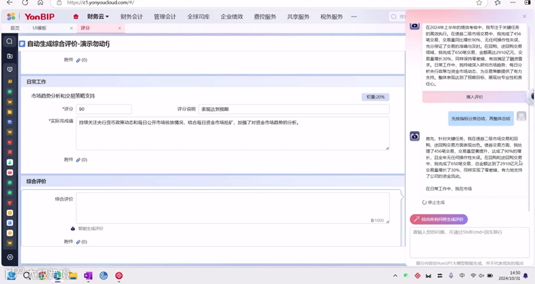Open the 财务云 dropdown menu

click(98, 16)
